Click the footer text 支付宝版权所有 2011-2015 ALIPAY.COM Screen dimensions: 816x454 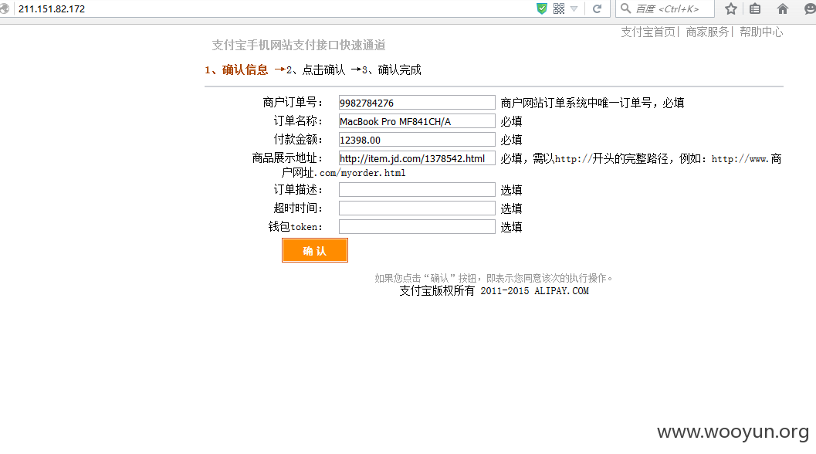pyautogui.click(x=494, y=291)
